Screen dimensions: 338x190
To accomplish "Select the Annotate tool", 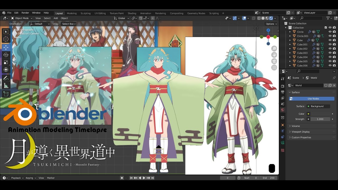I will coord(6,78).
